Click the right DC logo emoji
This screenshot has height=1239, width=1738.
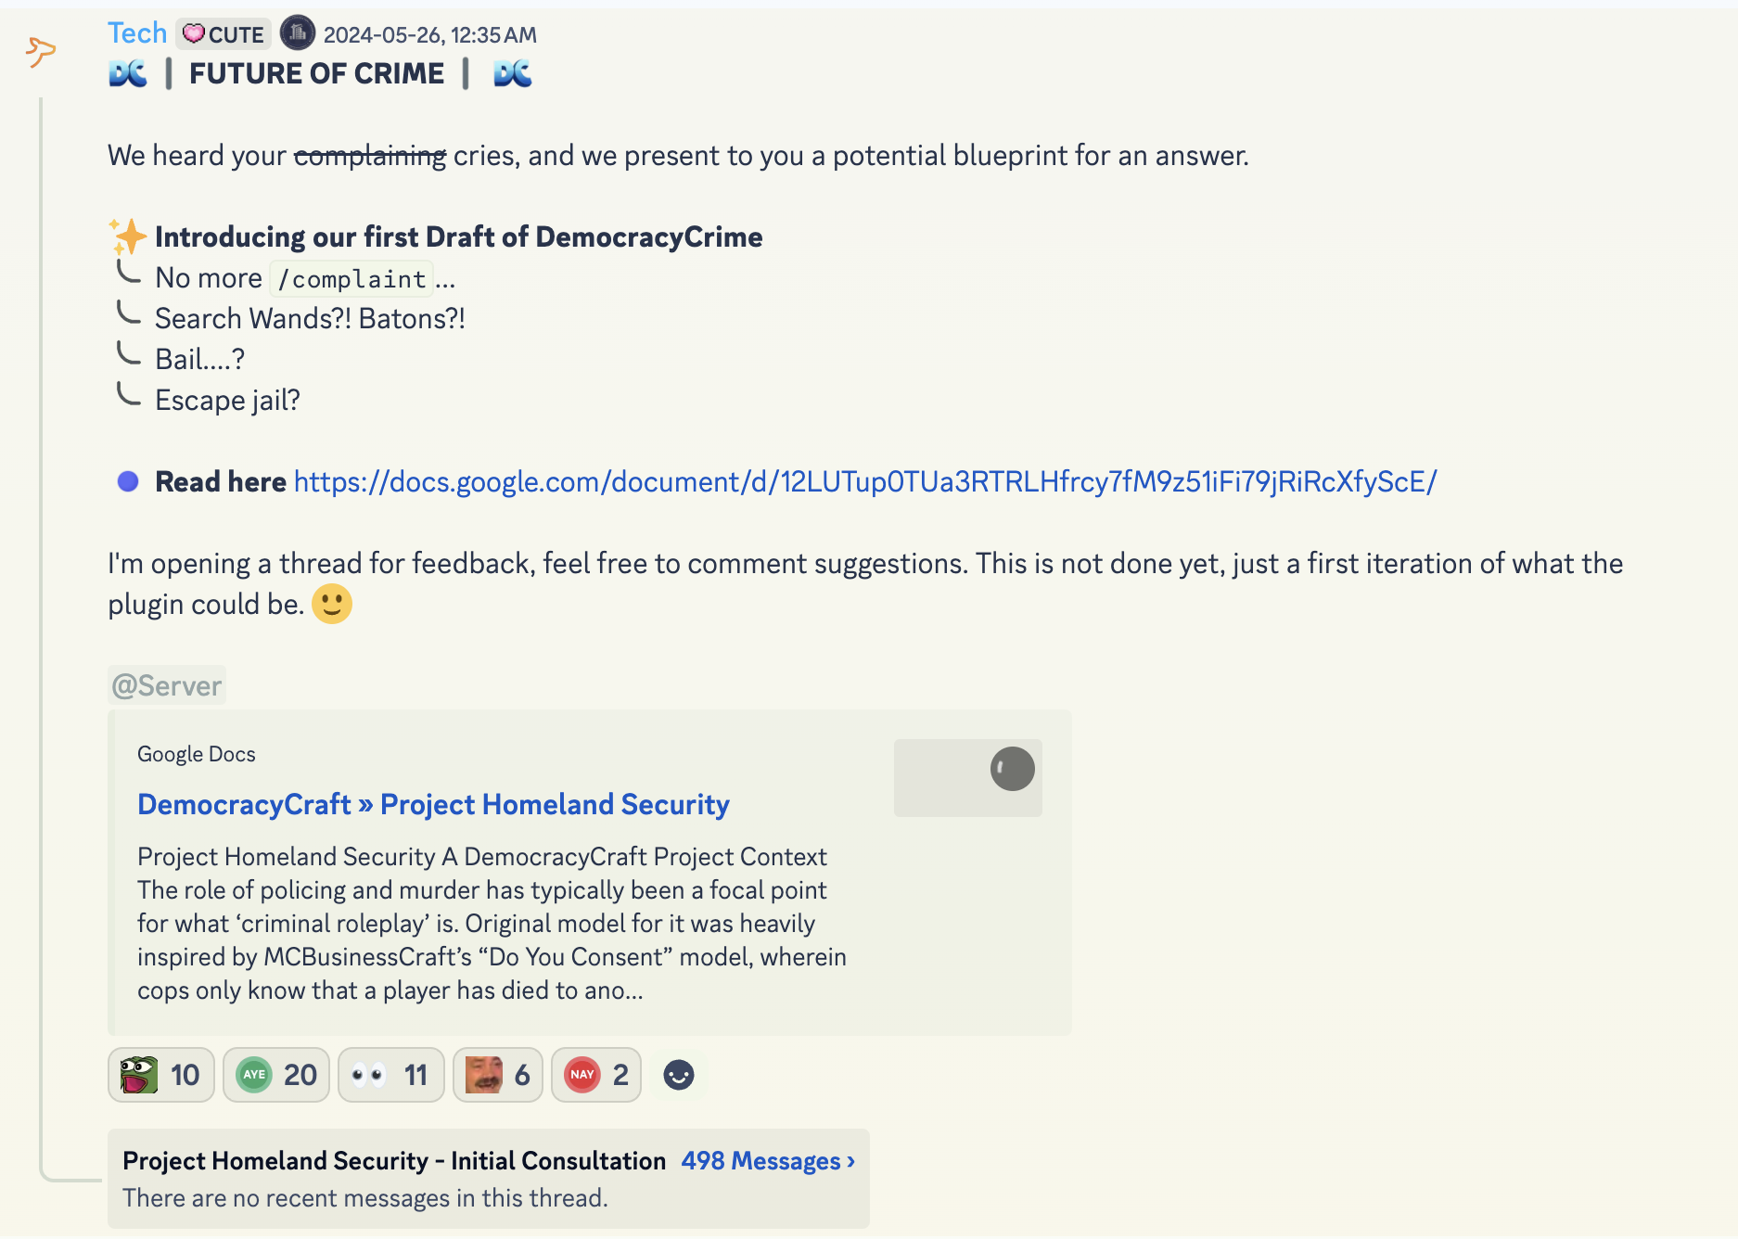coord(512,73)
